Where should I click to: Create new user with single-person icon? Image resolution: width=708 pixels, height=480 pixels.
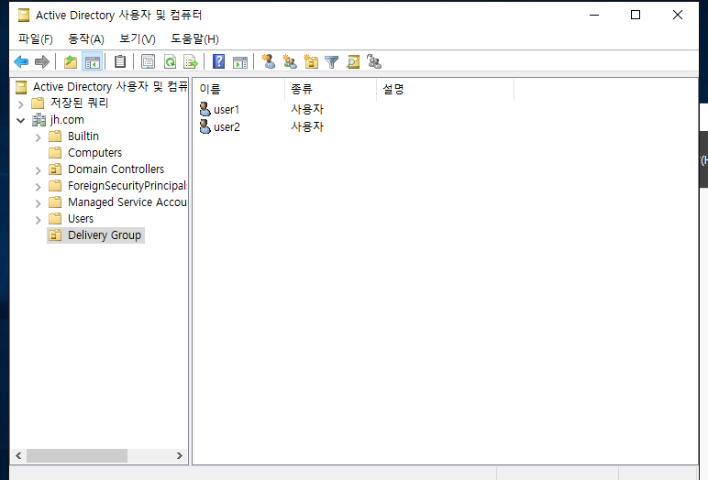[x=269, y=61]
